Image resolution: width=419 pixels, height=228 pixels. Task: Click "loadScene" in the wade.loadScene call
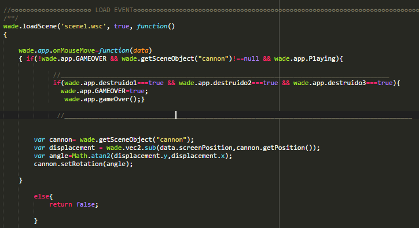click(39, 26)
